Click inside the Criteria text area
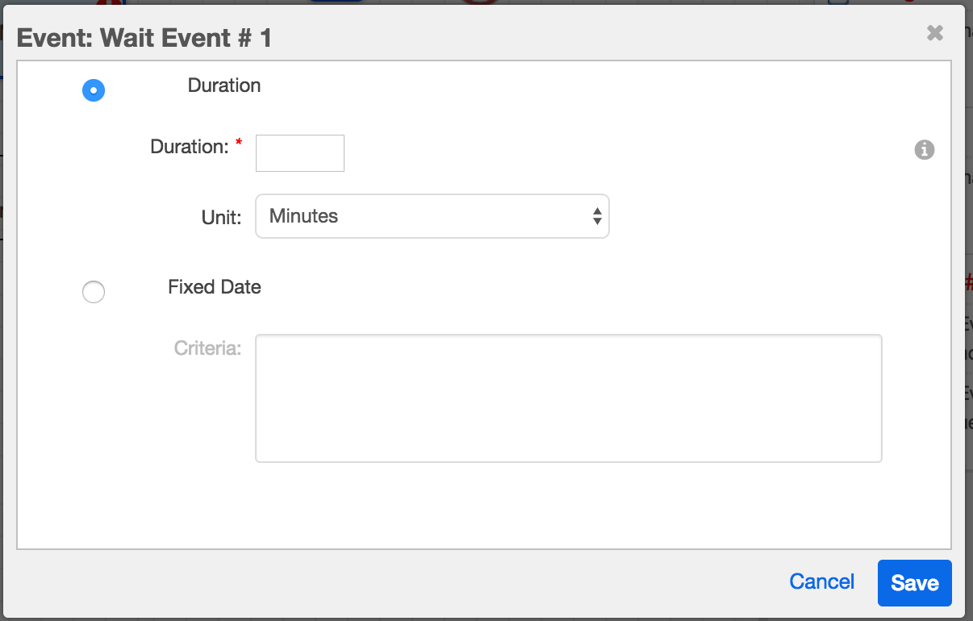The height and width of the screenshot is (621, 973). pos(568,398)
